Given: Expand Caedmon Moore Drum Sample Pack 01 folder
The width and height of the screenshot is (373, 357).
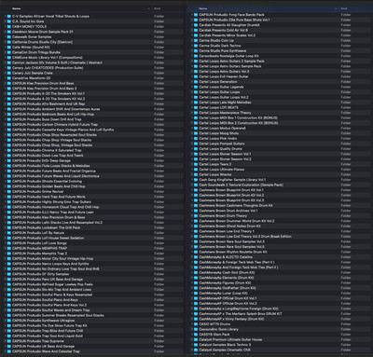Looking at the screenshot, I should tap(6, 32).
